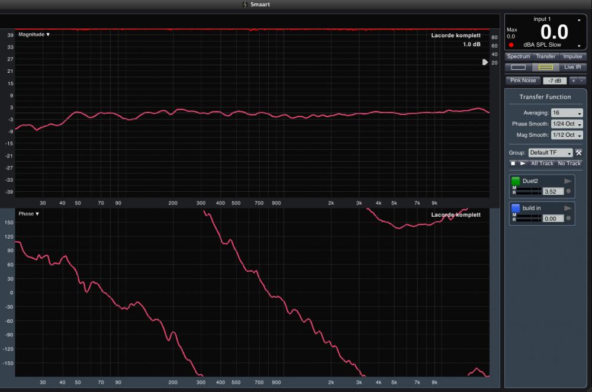Switch to Spectrum mode
Screen dimensions: 592x392
(518, 56)
